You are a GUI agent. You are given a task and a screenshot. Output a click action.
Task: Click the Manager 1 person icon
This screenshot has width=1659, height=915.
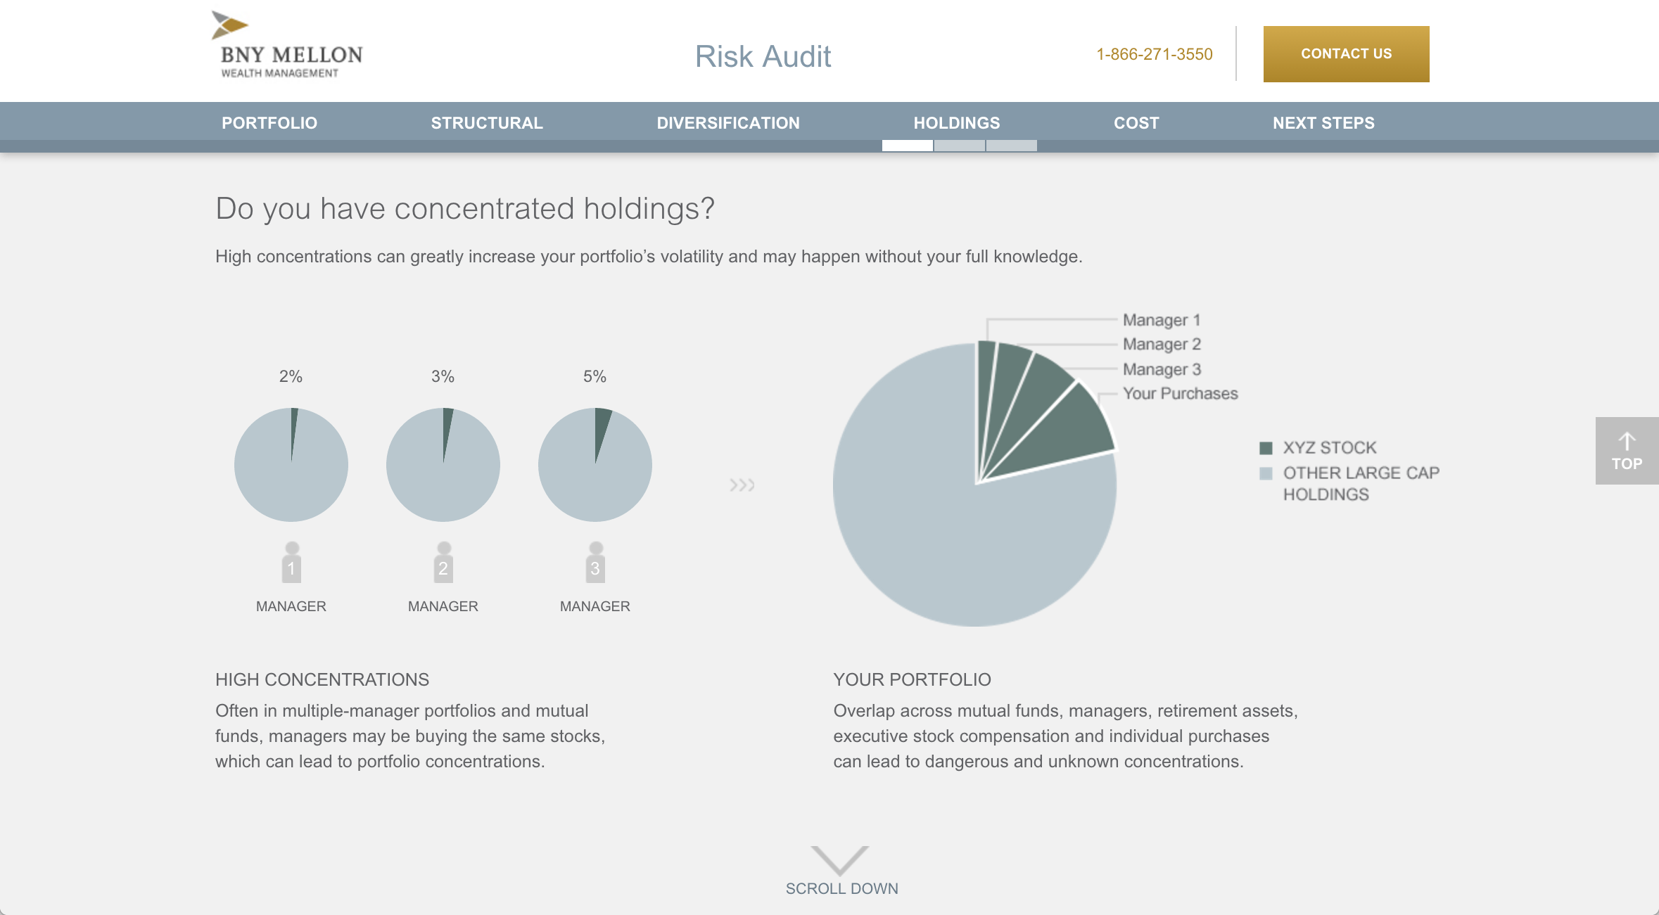click(x=291, y=563)
